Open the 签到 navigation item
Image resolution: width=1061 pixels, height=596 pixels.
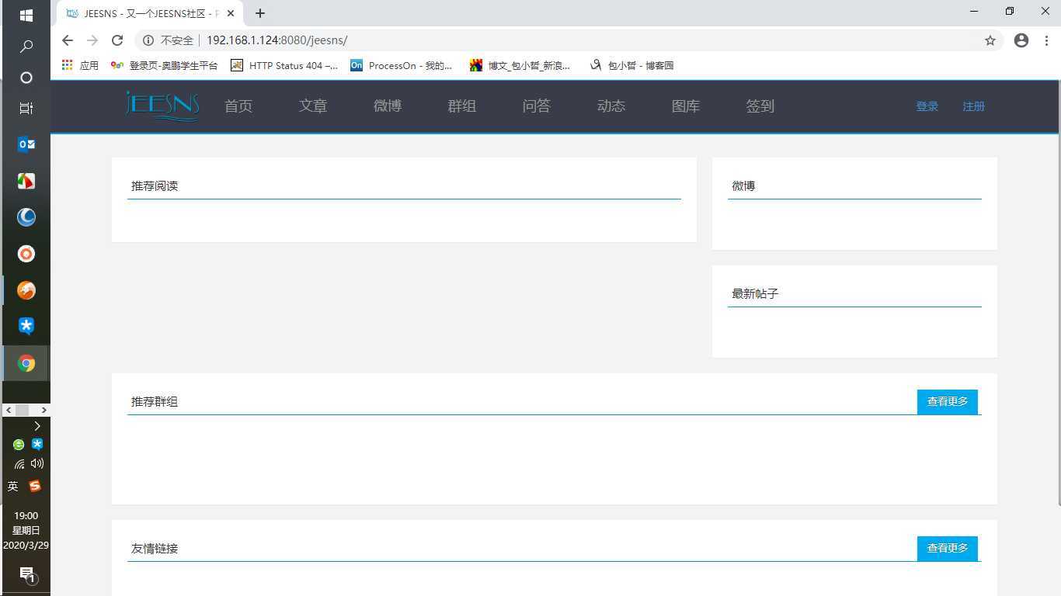(760, 106)
